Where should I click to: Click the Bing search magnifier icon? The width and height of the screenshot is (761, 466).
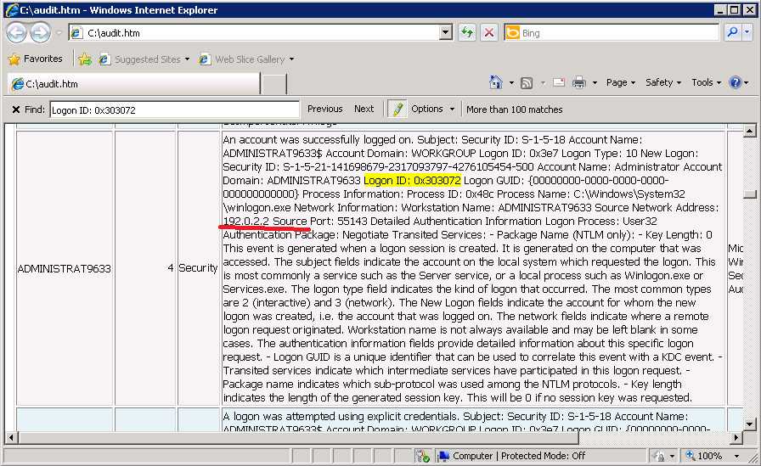click(x=731, y=33)
